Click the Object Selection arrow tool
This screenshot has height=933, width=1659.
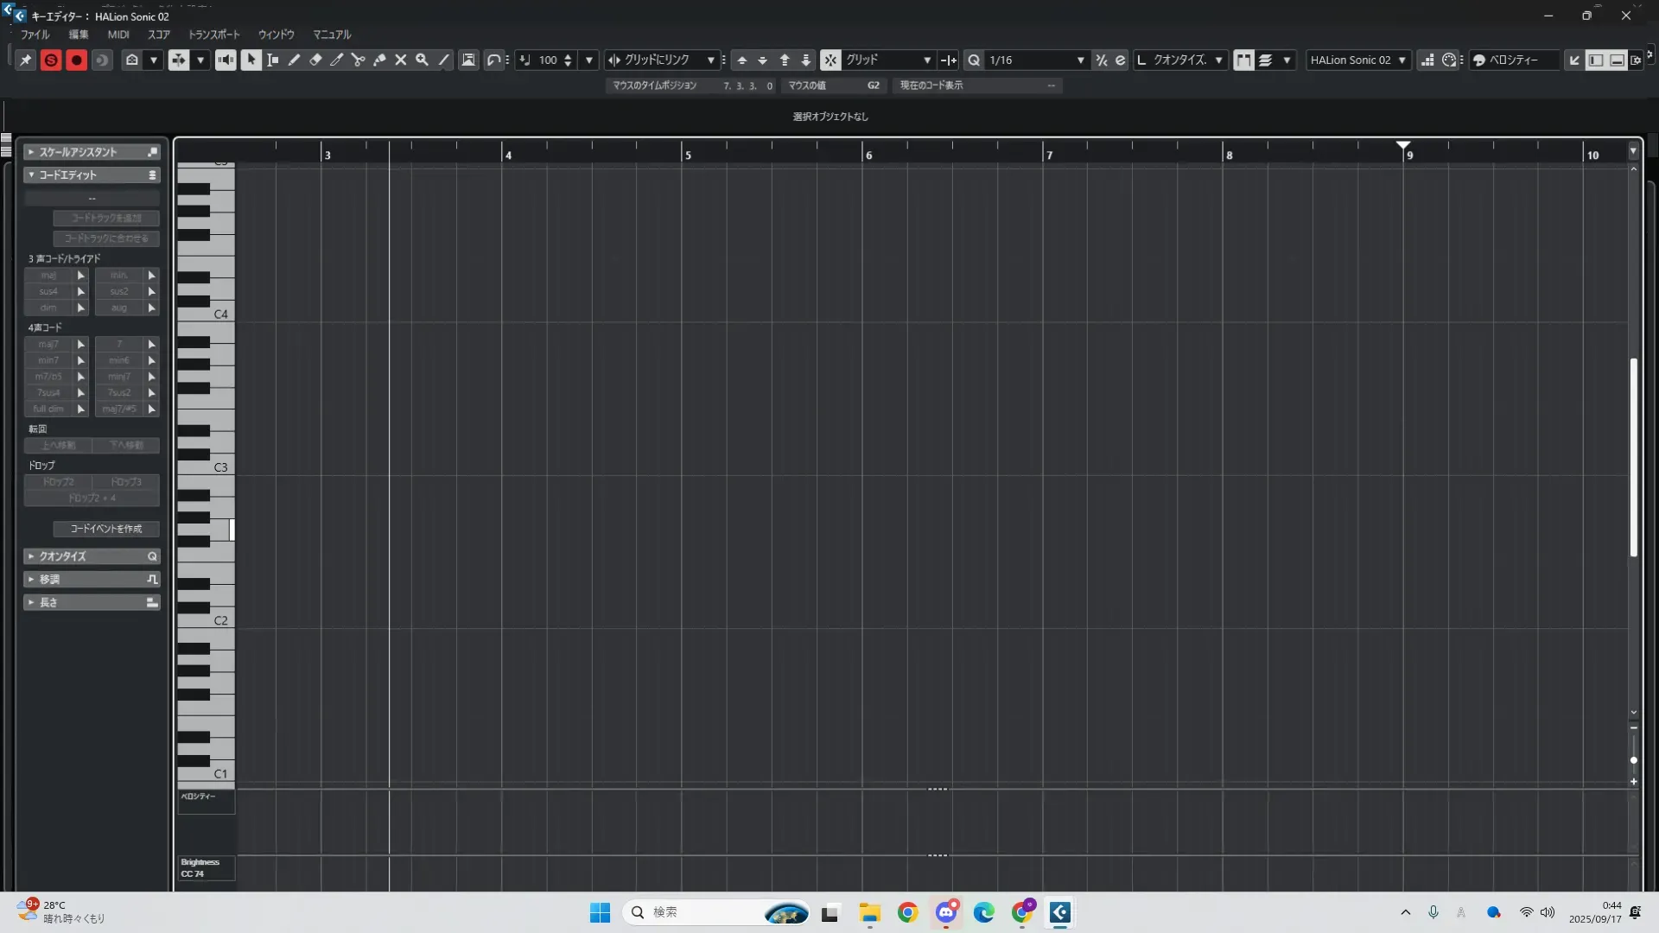pos(251,60)
